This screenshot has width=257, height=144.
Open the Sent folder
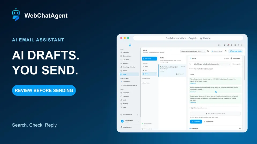[149, 70]
